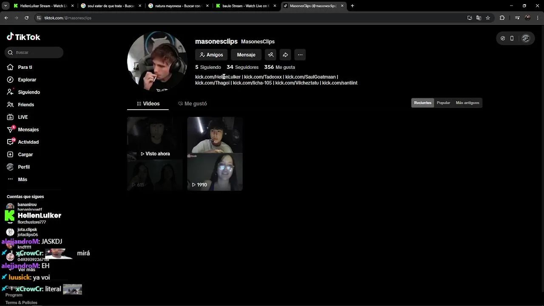This screenshot has height=306, width=544.
Task: Click the tiktok.com/@masonesclips address bar
Action: [68, 18]
